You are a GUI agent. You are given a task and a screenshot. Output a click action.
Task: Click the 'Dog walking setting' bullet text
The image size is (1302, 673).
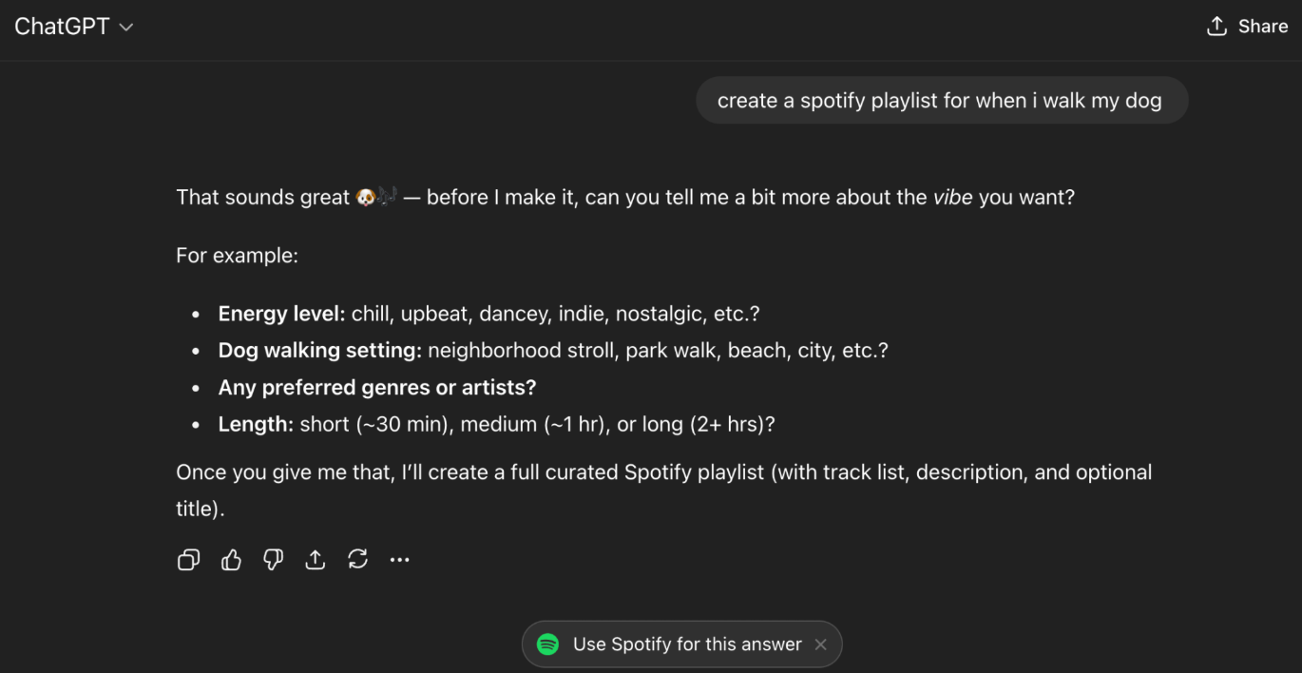tap(319, 351)
